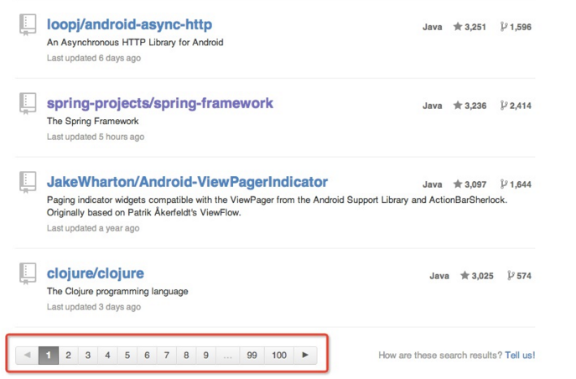Go to previous page with left arrow

click(x=27, y=356)
